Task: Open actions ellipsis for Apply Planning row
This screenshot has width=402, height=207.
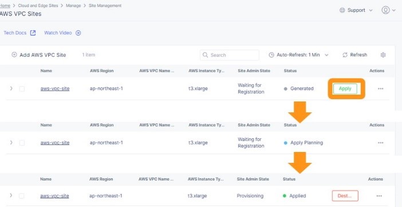Action: 380,143
